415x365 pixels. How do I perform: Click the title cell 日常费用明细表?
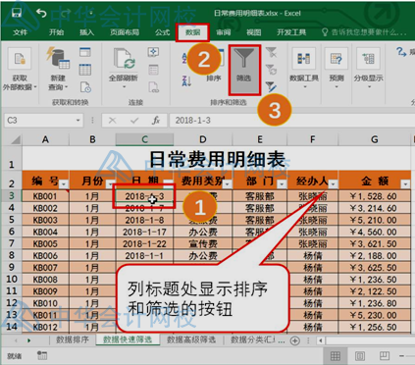point(217,159)
